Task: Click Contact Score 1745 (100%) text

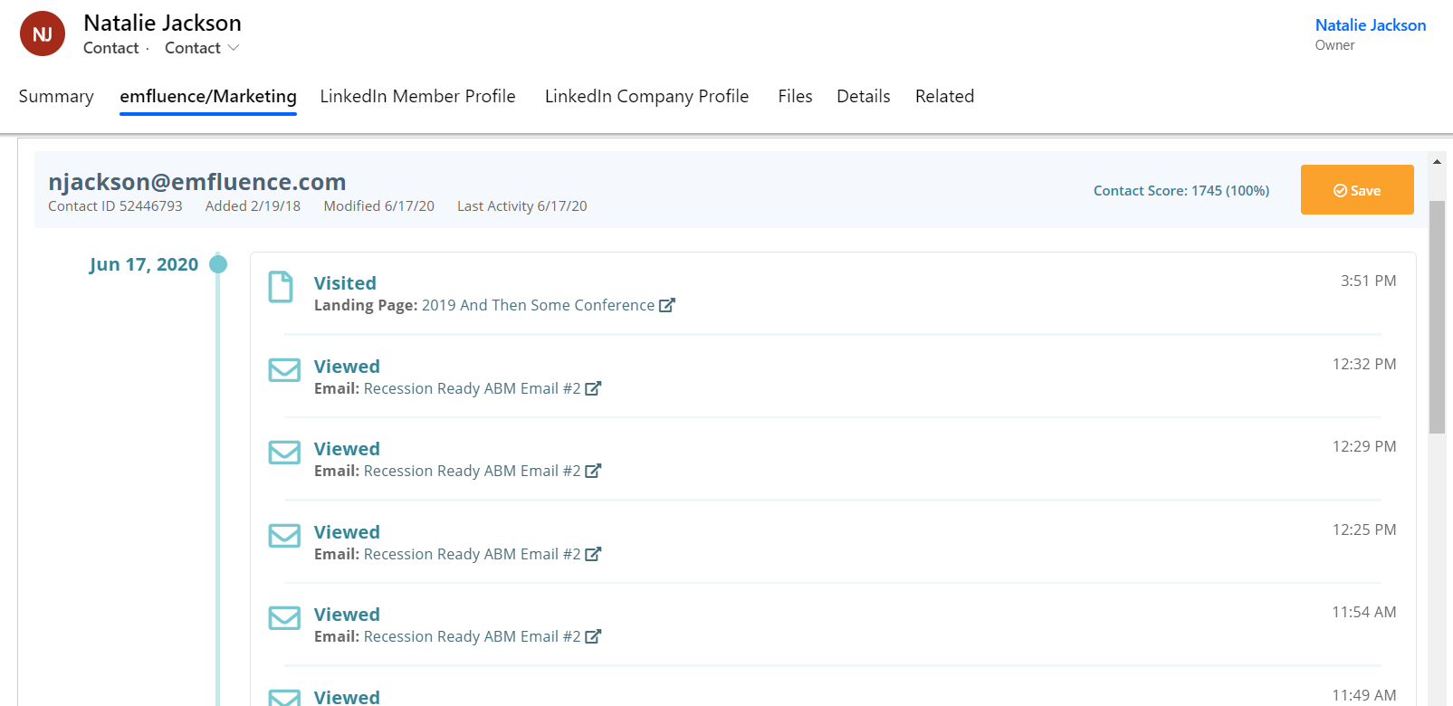Action: [x=1181, y=191]
